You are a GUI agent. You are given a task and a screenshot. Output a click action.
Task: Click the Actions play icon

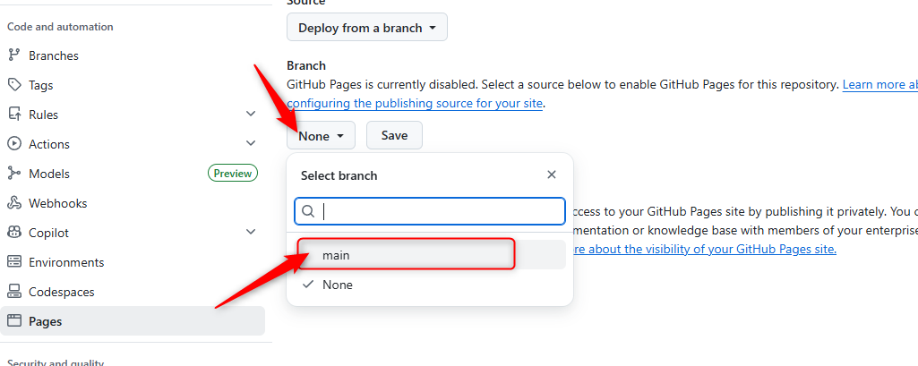pos(13,144)
